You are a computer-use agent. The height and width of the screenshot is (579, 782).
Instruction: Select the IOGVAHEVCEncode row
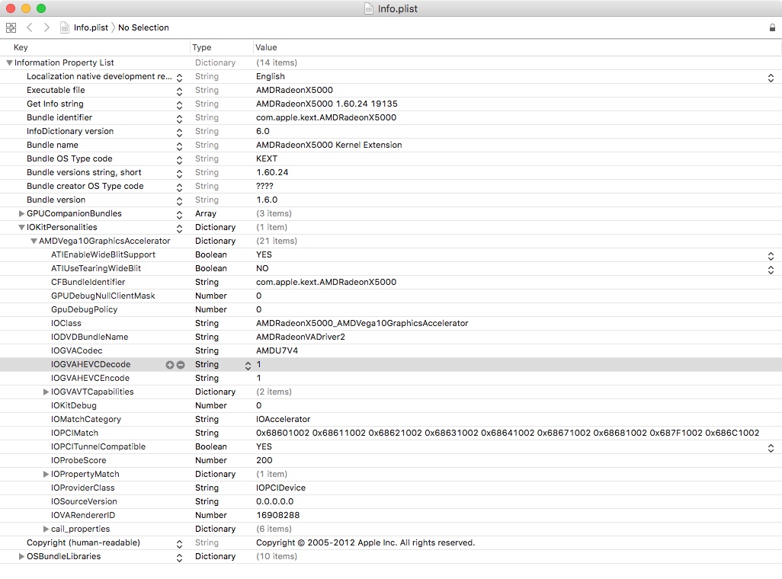pyautogui.click(x=391, y=378)
